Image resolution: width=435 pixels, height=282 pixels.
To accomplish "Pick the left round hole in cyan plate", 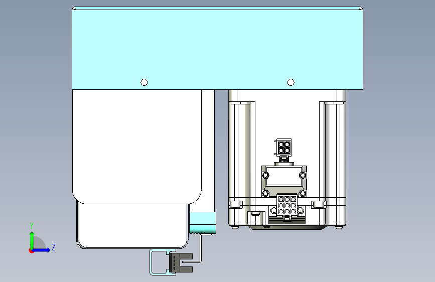I will pos(144,82).
